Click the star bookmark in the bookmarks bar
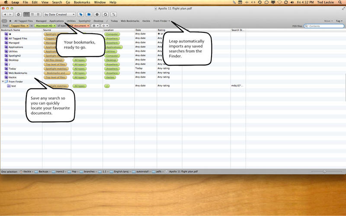Screen dimensions: 346x216 coord(10,21)
